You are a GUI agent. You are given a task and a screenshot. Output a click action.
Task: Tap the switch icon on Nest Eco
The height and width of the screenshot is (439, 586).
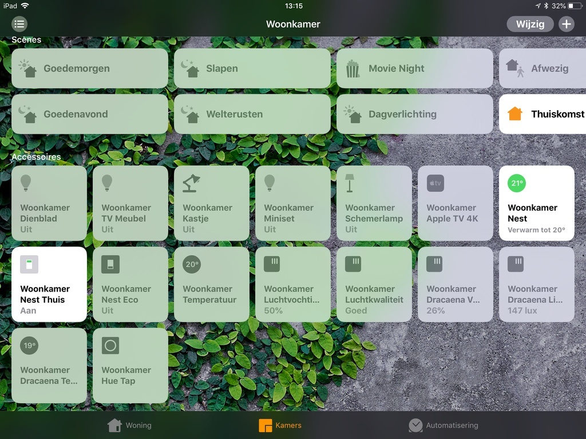(110, 264)
